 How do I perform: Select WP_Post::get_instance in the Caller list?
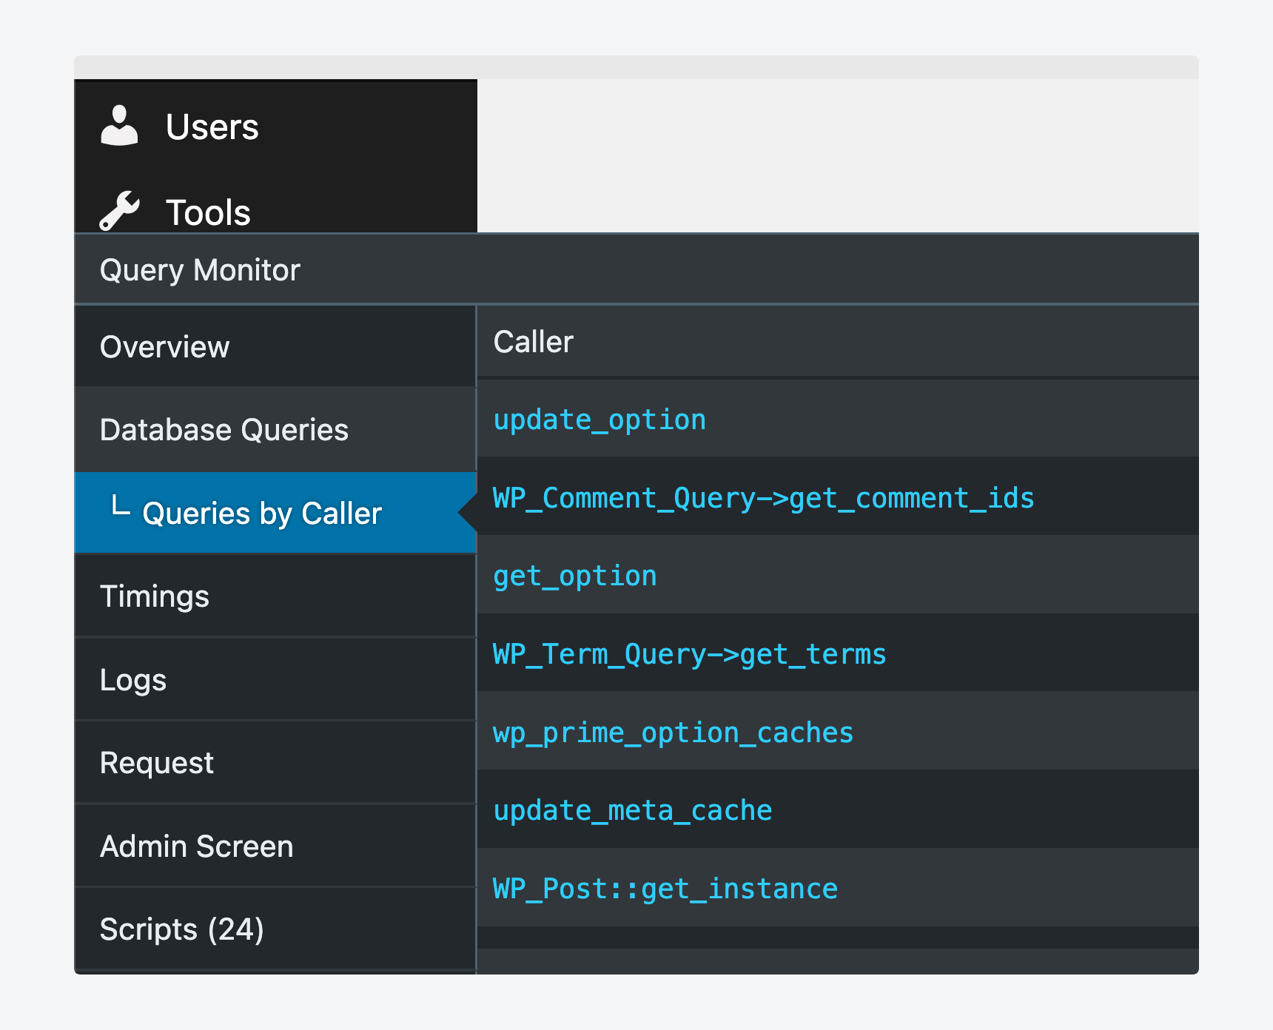(665, 888)
